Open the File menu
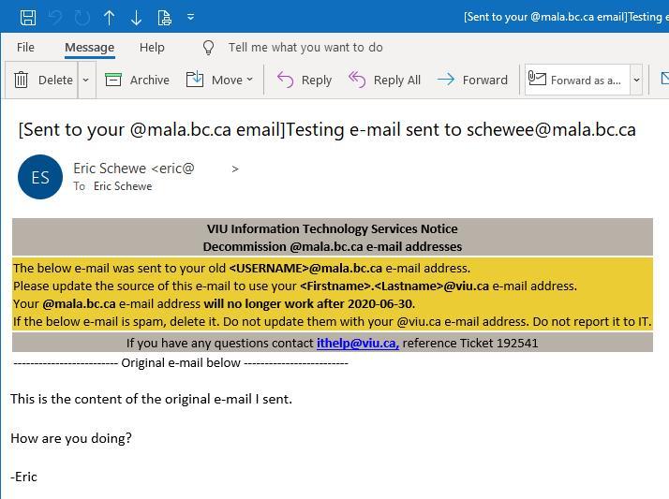This screenshot has width=669, height=499. click(x=25, y=48)
